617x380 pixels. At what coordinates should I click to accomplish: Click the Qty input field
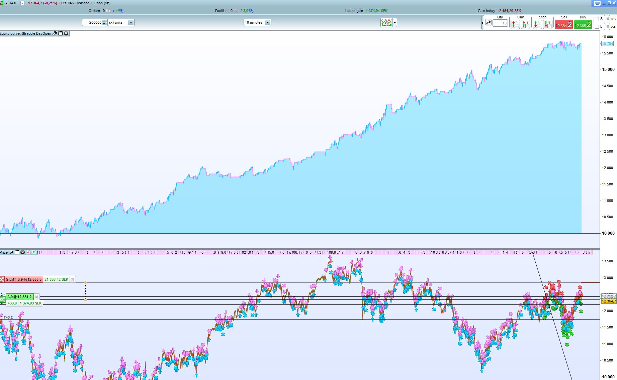(x=500, y=23)
